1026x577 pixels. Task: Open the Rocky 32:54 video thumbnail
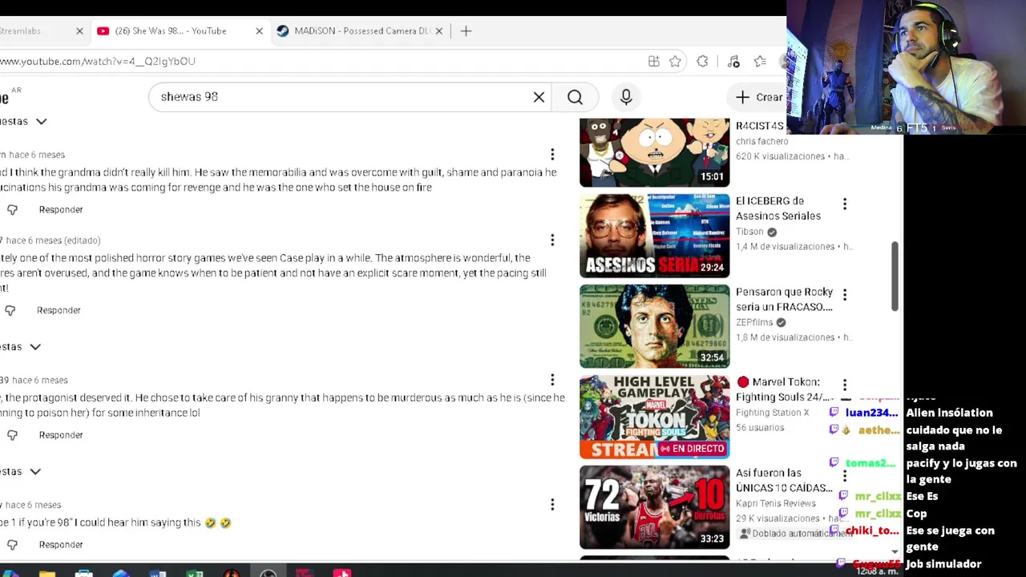pyautogui.click(x=655, y=326)
